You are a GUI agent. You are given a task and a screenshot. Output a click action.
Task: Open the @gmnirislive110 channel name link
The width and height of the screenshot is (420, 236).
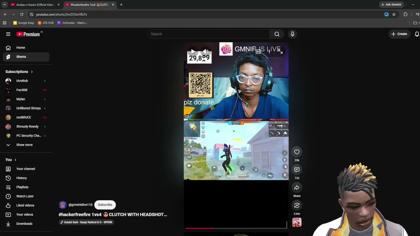[x=80, y=205]
